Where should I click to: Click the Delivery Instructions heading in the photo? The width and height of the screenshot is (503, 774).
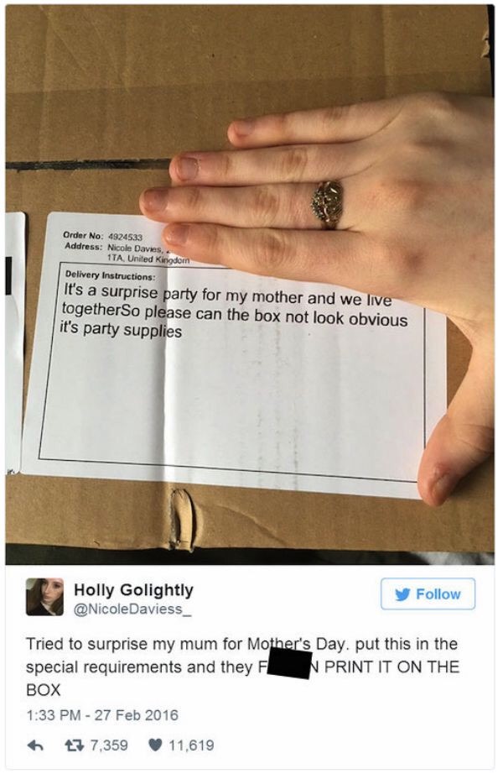[111, 276]
